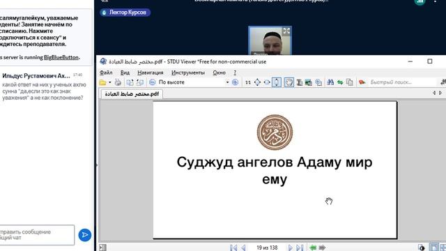Zoom in with the plus circle icon
This screenshot has height=251, width=446.
click(235, 82)
